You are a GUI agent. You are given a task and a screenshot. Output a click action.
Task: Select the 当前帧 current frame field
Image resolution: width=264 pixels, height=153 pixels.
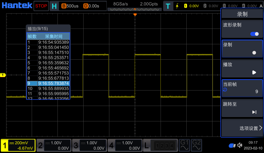click(x=242, y=88)
